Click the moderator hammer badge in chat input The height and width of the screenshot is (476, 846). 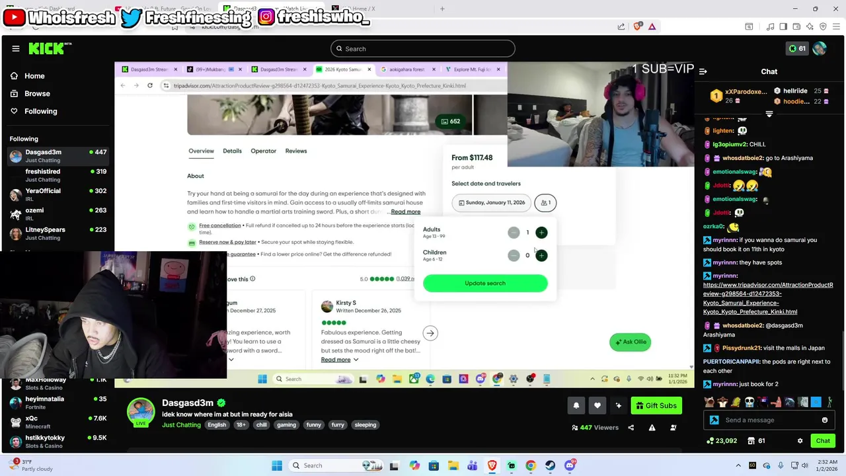coord(714,420)
